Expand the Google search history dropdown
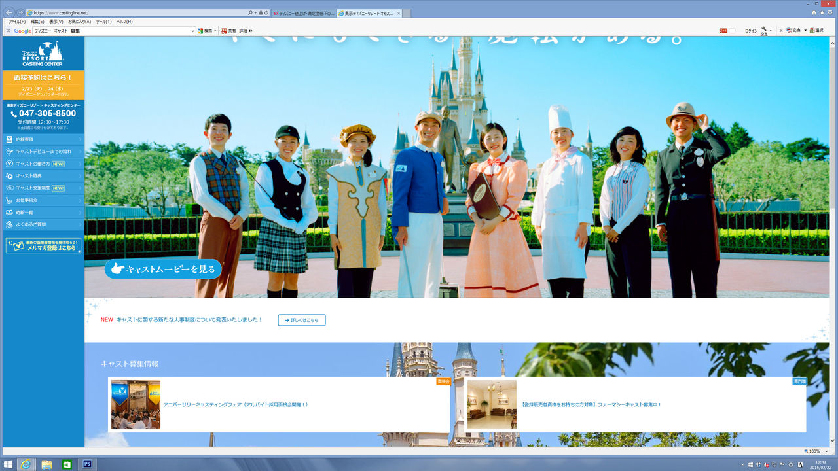The width and height of the screenshot is (838, 471). [193, 31]
